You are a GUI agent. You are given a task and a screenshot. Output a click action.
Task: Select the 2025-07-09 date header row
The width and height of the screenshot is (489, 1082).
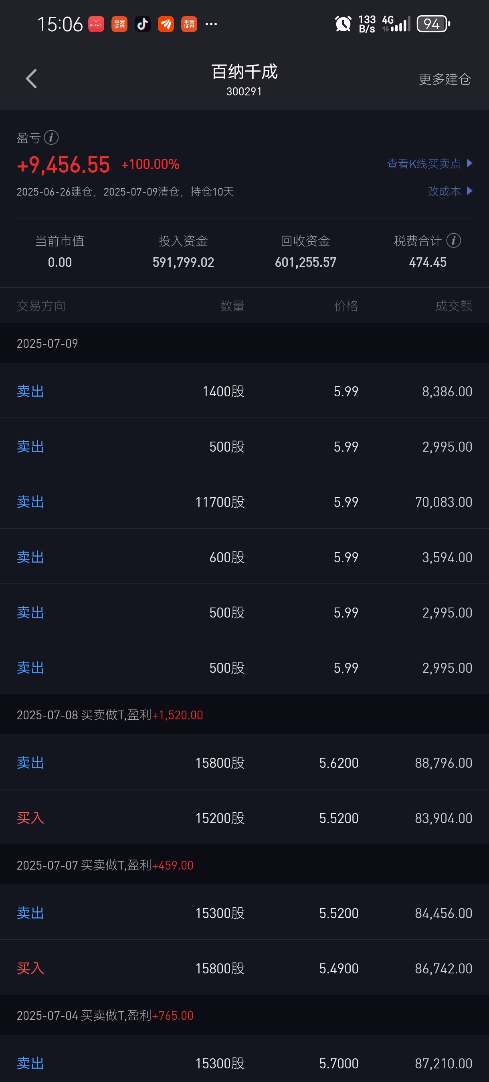(244, 343)
